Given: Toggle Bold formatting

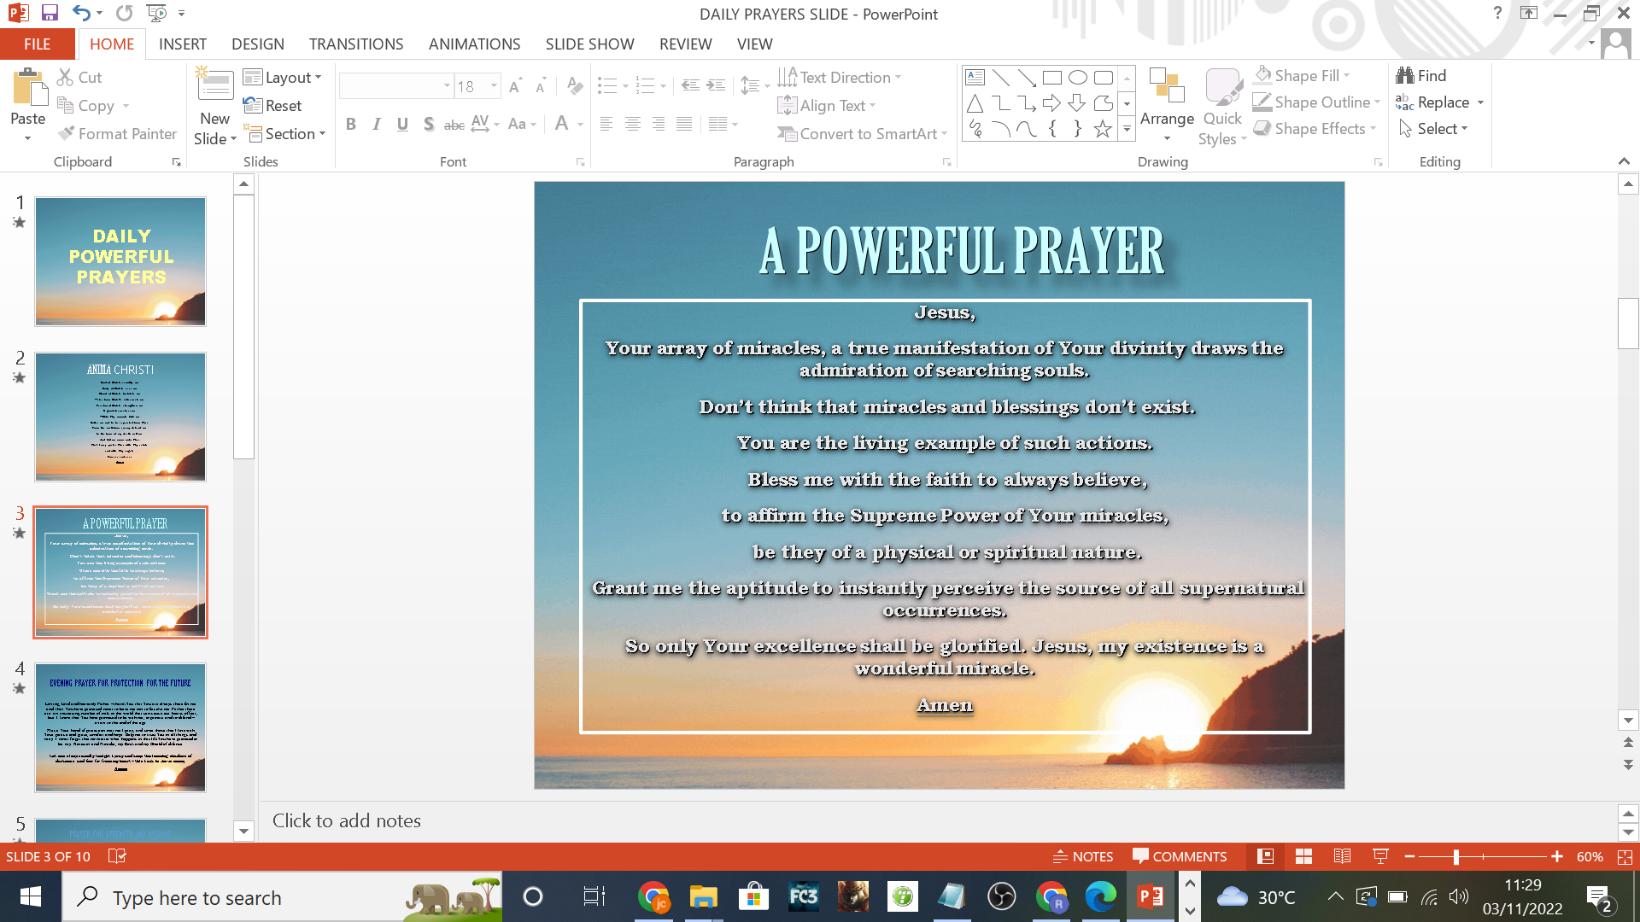Looking at the screenshot, I should [351, 125].
